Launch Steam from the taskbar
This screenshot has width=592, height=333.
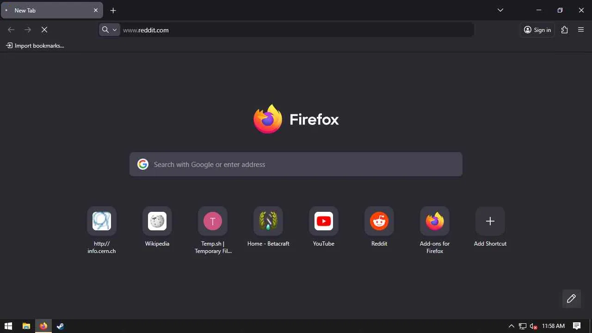pyautogui.click(x=61, y=326)
